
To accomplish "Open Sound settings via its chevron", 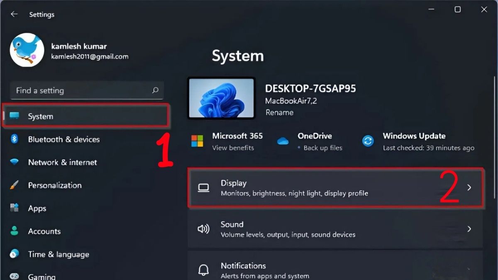I will [x=469, y=229].
